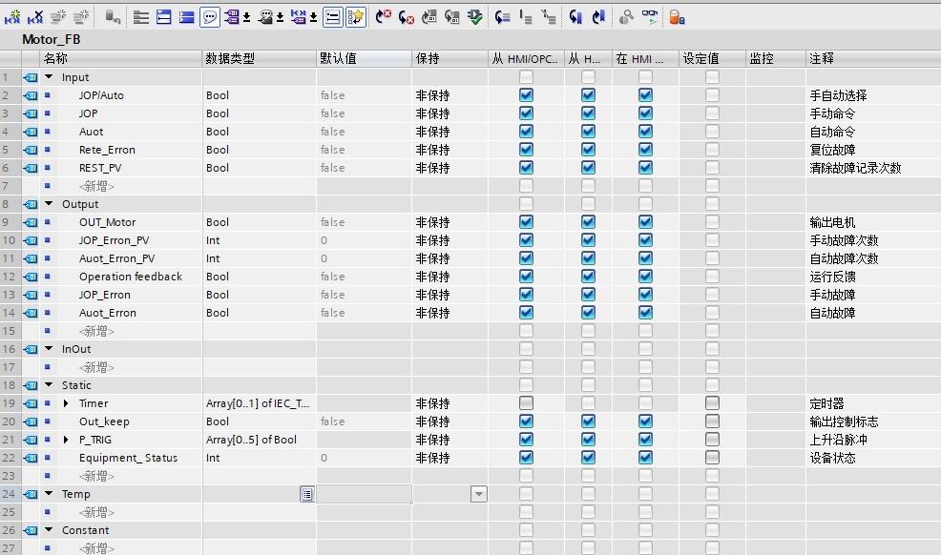
Task: Collapse the Static section
Action: tap(50, 385)
